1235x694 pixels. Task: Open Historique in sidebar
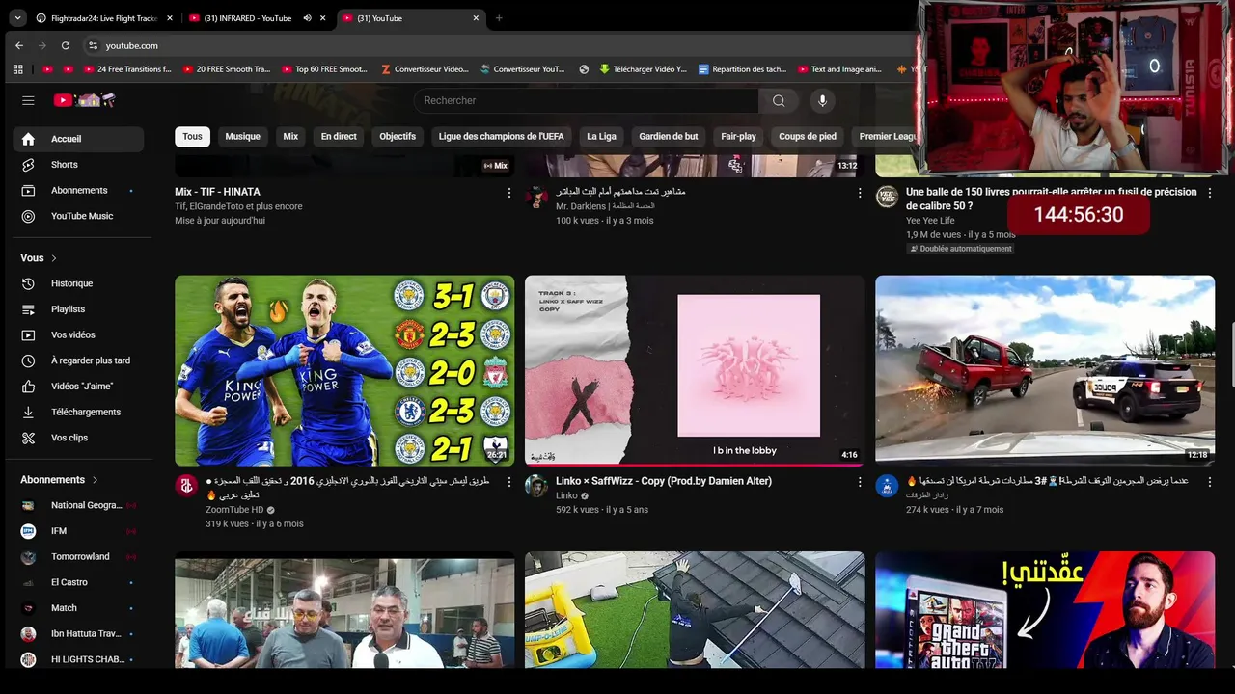point(78,283)
